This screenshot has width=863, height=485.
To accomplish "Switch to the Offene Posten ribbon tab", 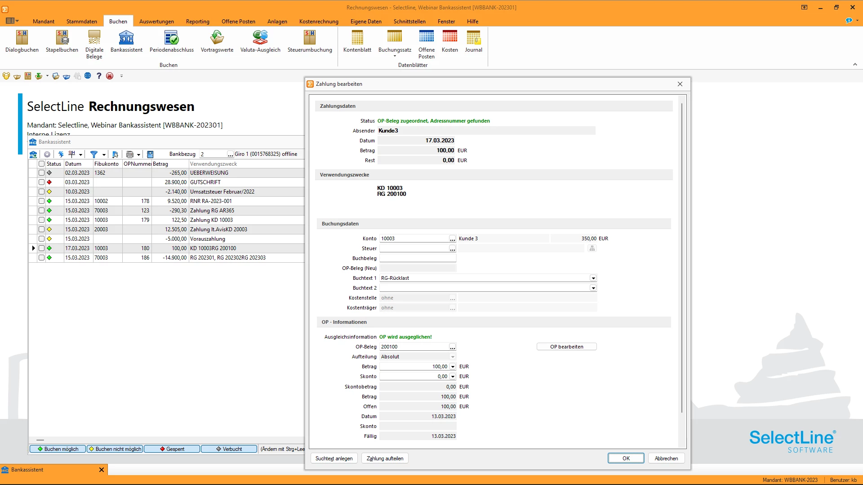I will (238, 21).
